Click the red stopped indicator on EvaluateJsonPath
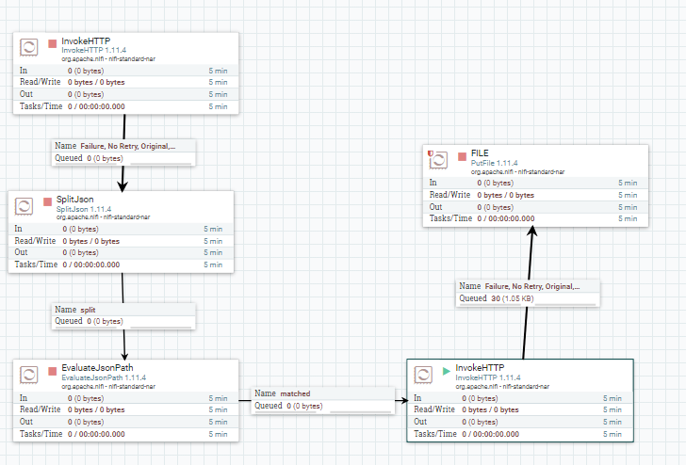The image size is (686, 465). click(53, 371)
